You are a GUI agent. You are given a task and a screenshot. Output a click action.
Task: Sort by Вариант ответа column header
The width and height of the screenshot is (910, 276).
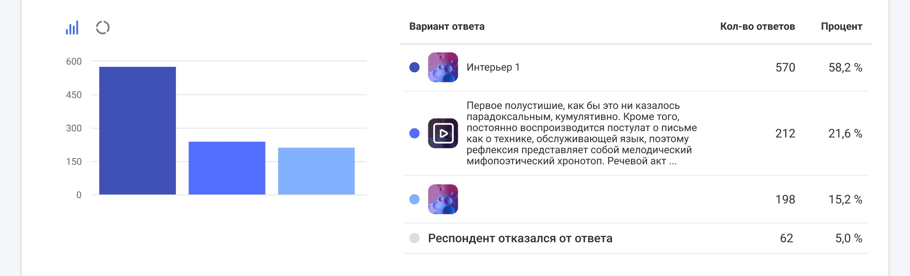[447, 27]
